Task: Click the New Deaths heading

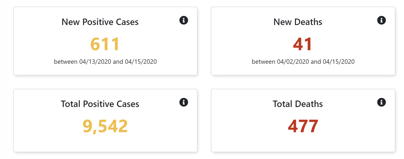Action: click(x=298, y=22)
